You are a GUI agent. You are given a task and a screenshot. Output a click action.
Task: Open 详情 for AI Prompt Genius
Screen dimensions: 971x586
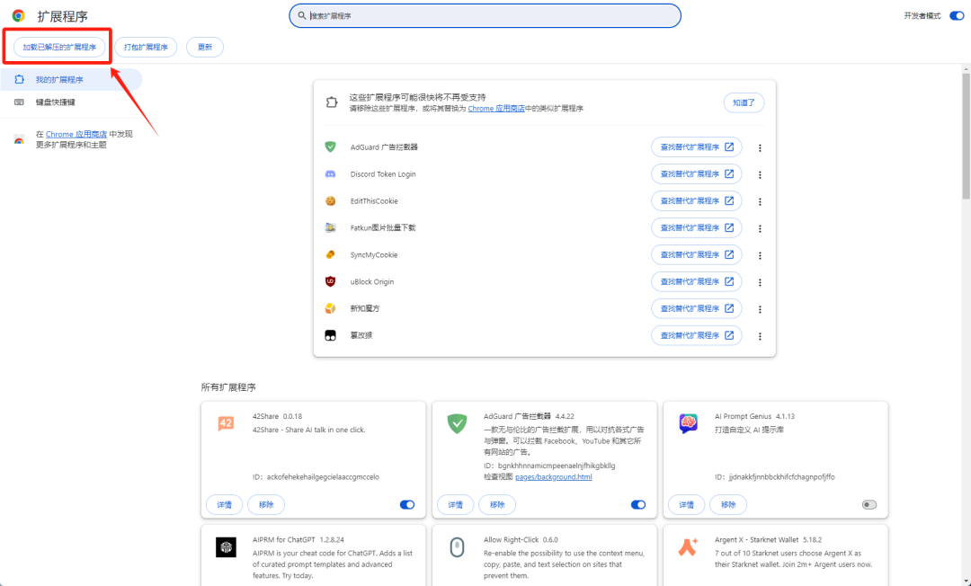686,505
